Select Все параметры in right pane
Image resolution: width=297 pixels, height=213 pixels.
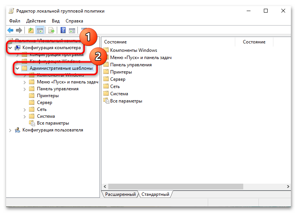[126, 101]
